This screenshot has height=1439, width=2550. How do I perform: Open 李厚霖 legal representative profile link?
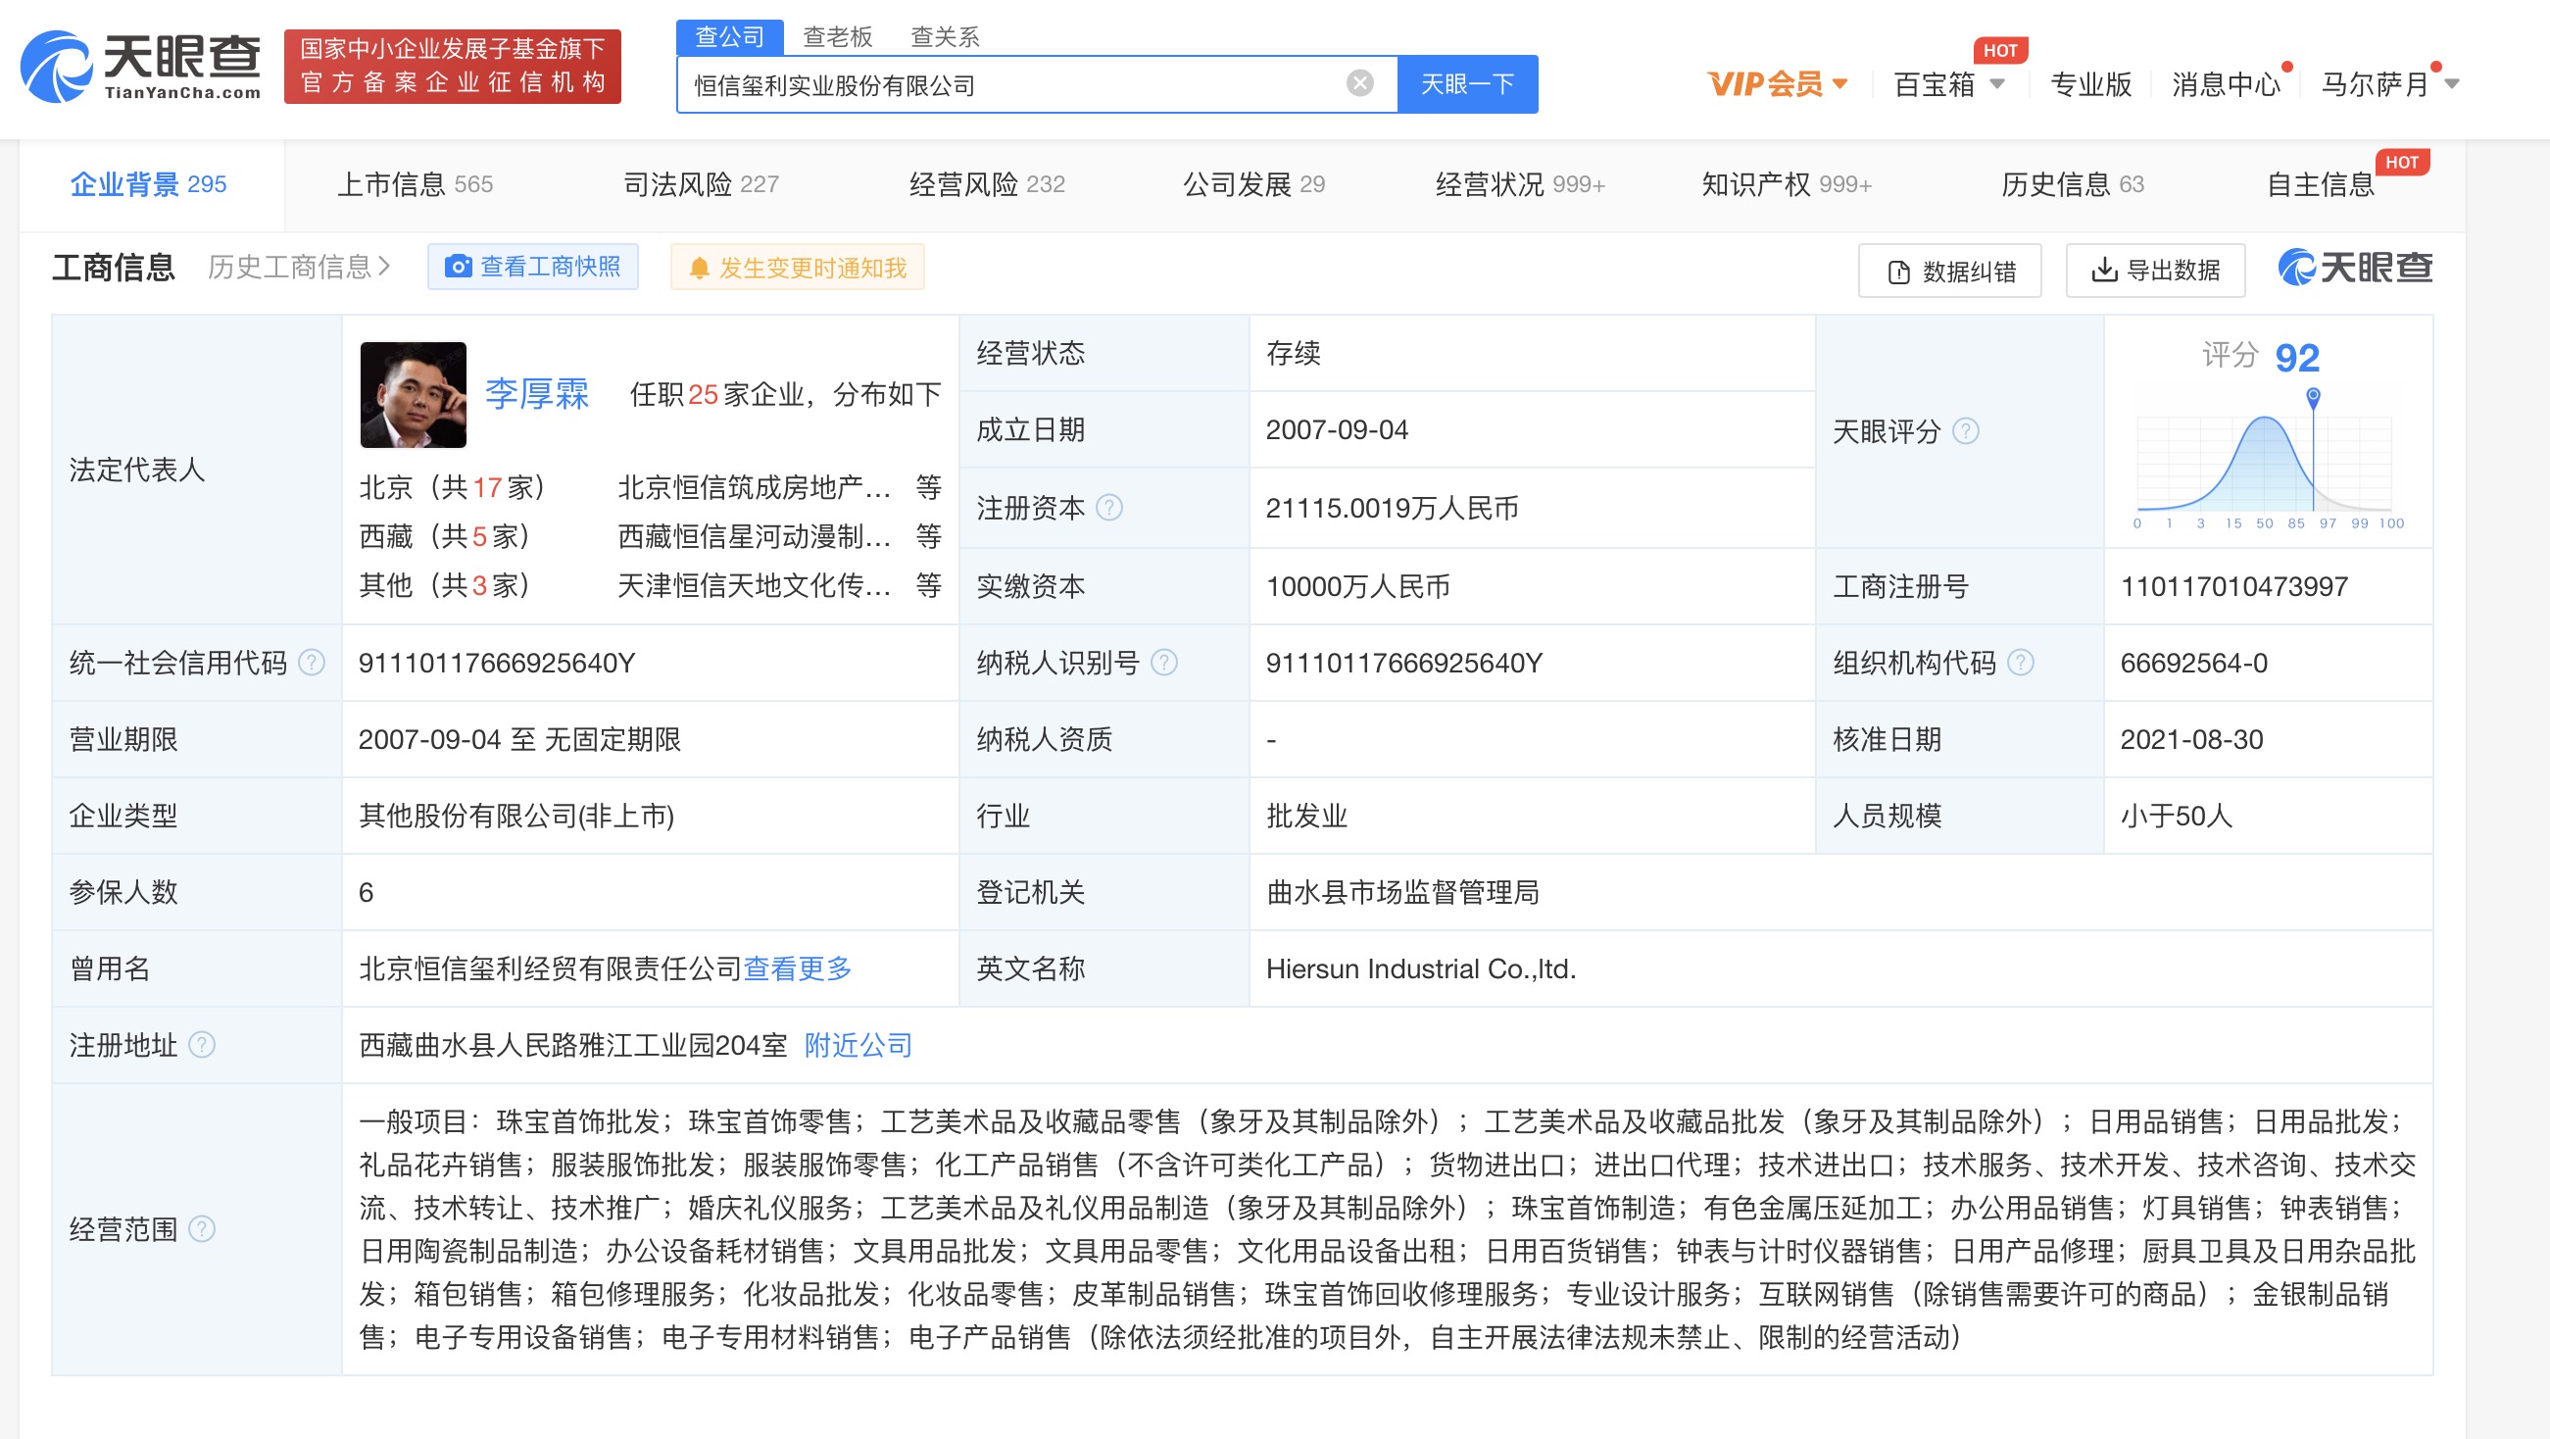click(x=536, y=394)
